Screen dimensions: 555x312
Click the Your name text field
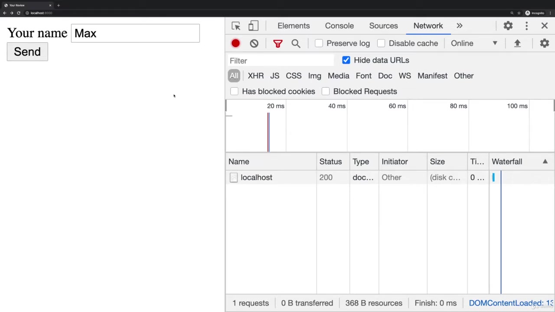(x=135, y=33)
